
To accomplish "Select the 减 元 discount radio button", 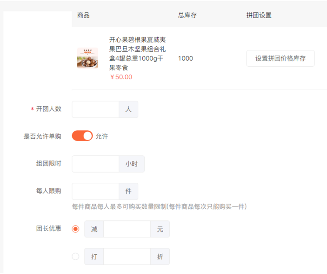I will (x=76, y=229).
